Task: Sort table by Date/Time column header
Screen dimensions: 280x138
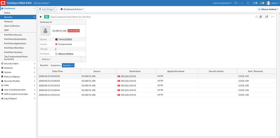Action: click(x=59, y=71)
